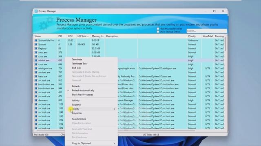Select the csrss.exe row with PID 644
Viewport: 261px width, 146px height.
coord(129,64)
